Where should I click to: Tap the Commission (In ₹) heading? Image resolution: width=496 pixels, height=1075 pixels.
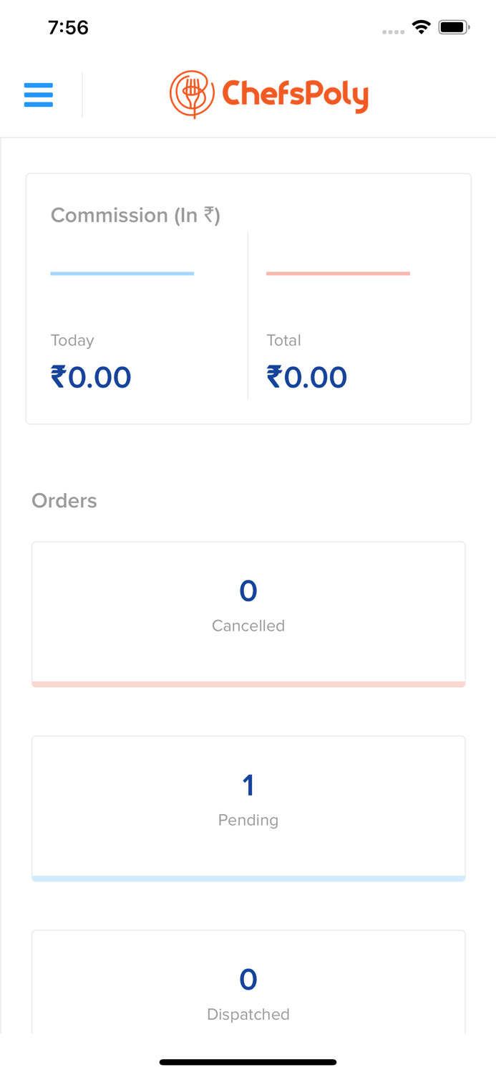135,215
